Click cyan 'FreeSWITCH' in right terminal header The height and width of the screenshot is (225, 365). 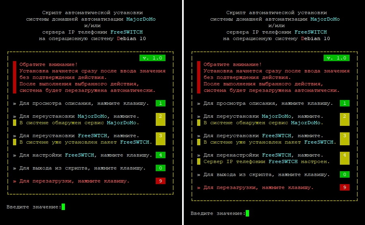click(311, 32)
